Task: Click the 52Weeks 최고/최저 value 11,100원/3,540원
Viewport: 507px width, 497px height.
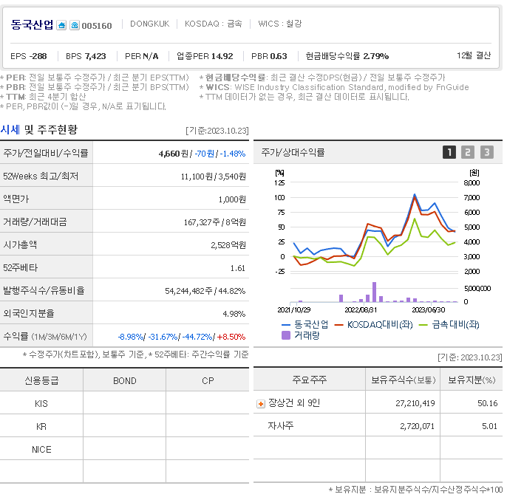Action: pyautogui.click(x=214, y=176)
